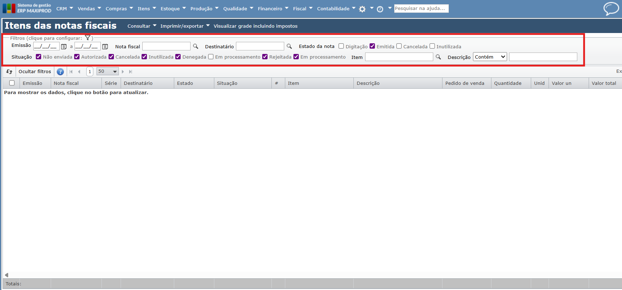622x290 pixels.
Task: Uncheck Cancelada in the Situação row
Action: 111,57
